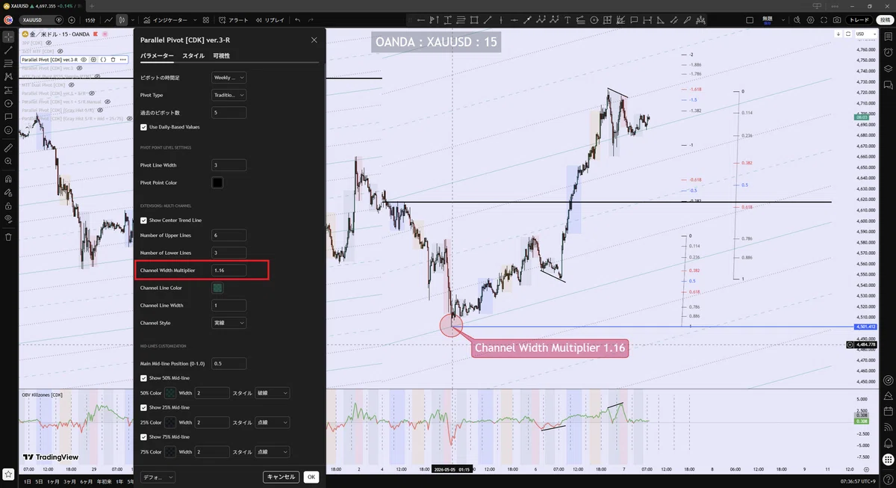Open the 50% mid-line style dropdown
This screenshot has width=896, height=488.
pyautogui.click(x=273, y=393)
